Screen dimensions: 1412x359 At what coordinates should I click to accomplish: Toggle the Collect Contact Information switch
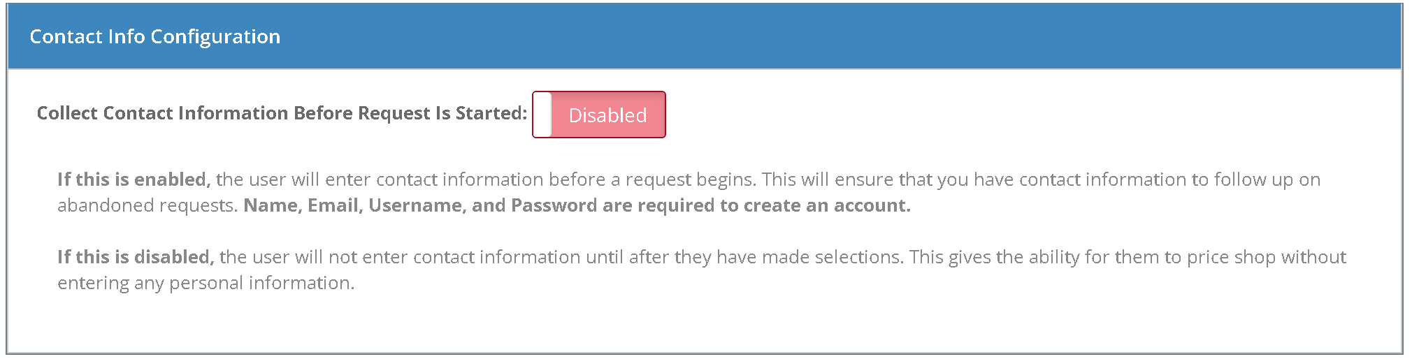pyautogui.click(x=598, y=115)
